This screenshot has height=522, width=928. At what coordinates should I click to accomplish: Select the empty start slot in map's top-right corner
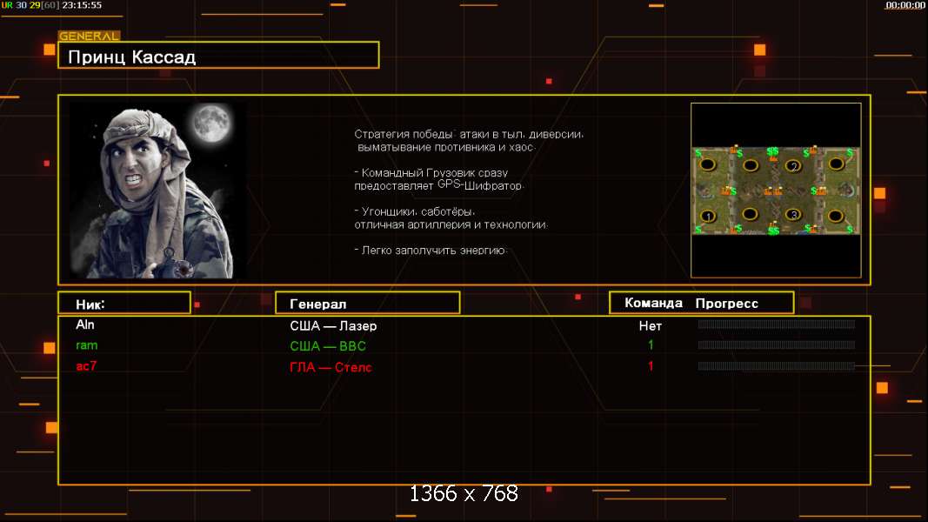(x=837, y=164)
